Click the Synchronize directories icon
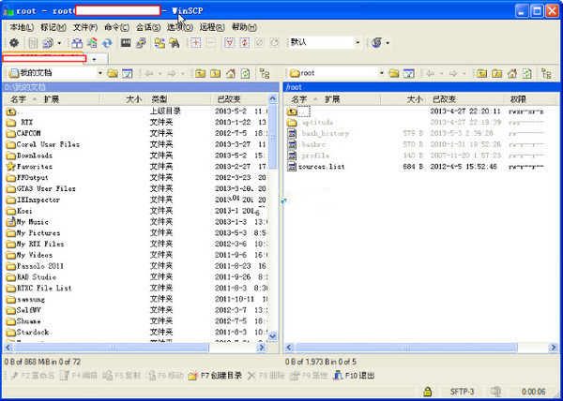 click(92, 43)
